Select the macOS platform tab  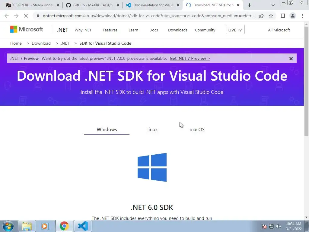(x=197, y=129)
